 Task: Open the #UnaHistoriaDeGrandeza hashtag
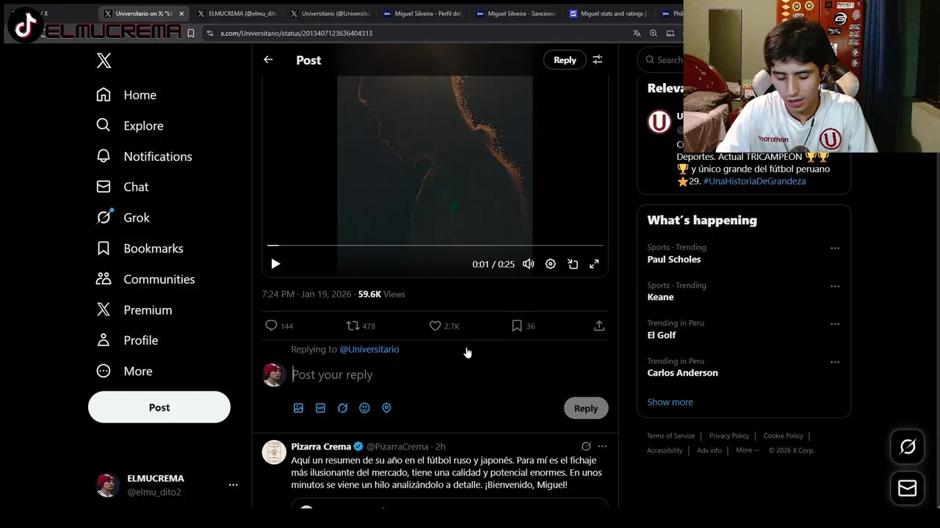click(754, 181)
